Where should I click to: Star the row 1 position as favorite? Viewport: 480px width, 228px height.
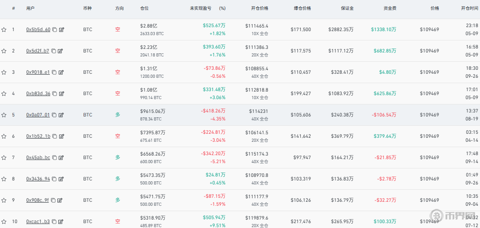[4, 30]
